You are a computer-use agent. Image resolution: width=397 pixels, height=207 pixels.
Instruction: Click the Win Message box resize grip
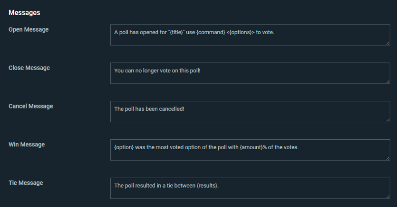[x=387, y=158]
